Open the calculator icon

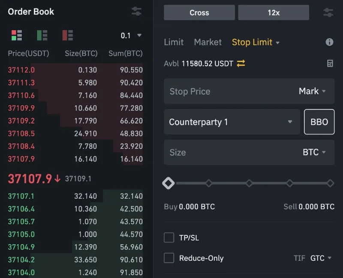pyautogui.click(x=330, y=63)
